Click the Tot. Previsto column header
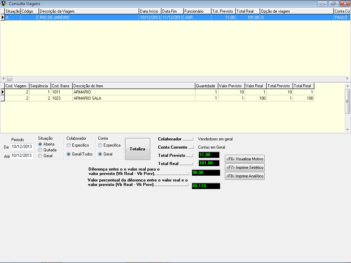The image size is (351, 263). [223, 11]
